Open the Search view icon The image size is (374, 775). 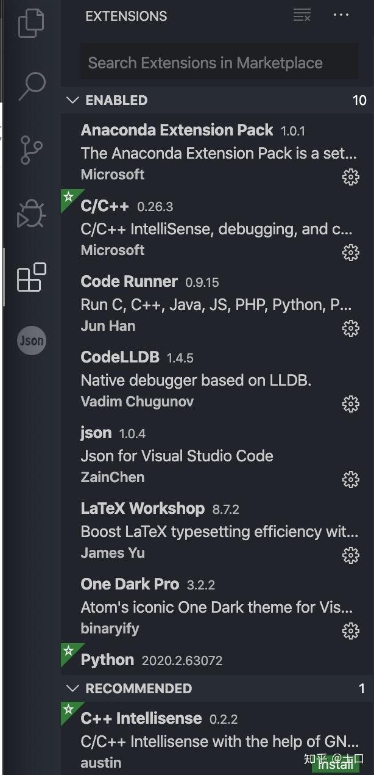click(x=31, y=86)
